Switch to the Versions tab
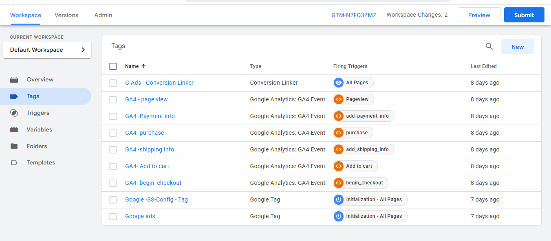This screenshot has height=241, width=551. [x=66, y=15]
